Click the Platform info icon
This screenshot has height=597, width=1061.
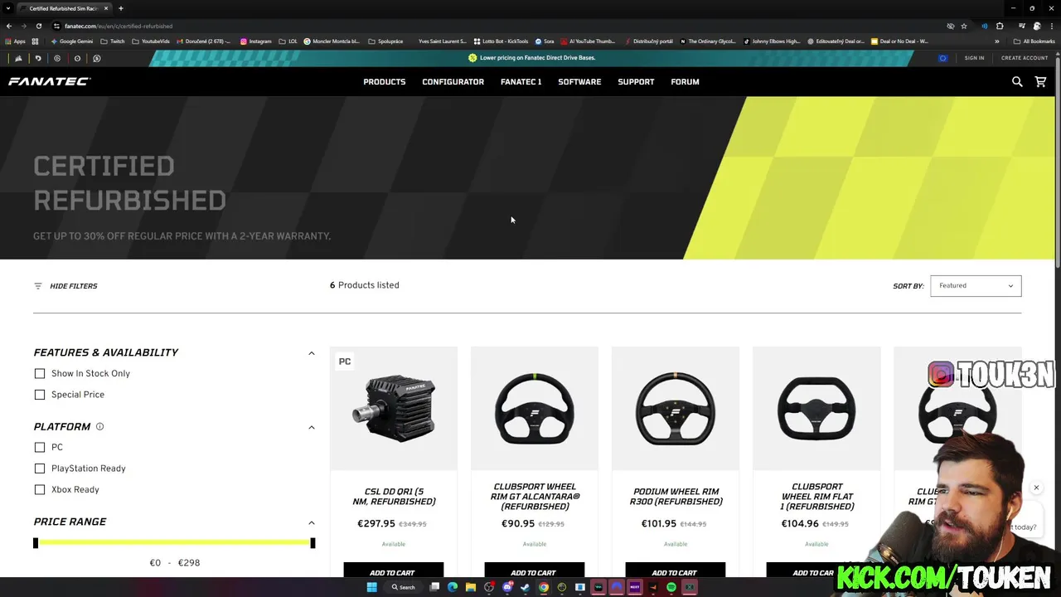click(99, 426)
